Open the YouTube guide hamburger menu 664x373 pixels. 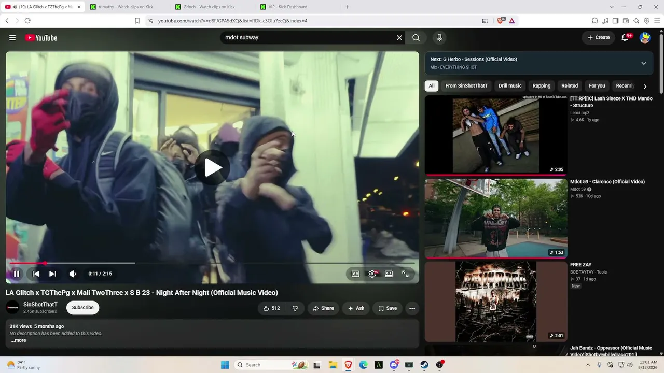coord(12,38)
